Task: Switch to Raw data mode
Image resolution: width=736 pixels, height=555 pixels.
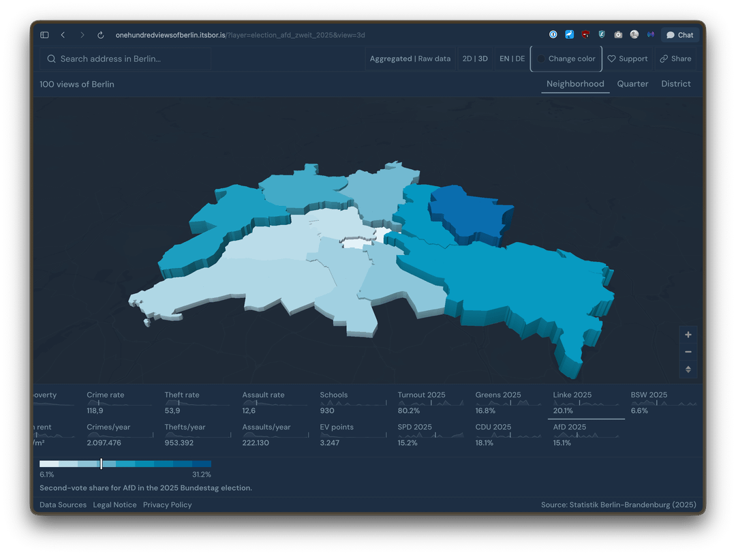Action: point(434,59)
